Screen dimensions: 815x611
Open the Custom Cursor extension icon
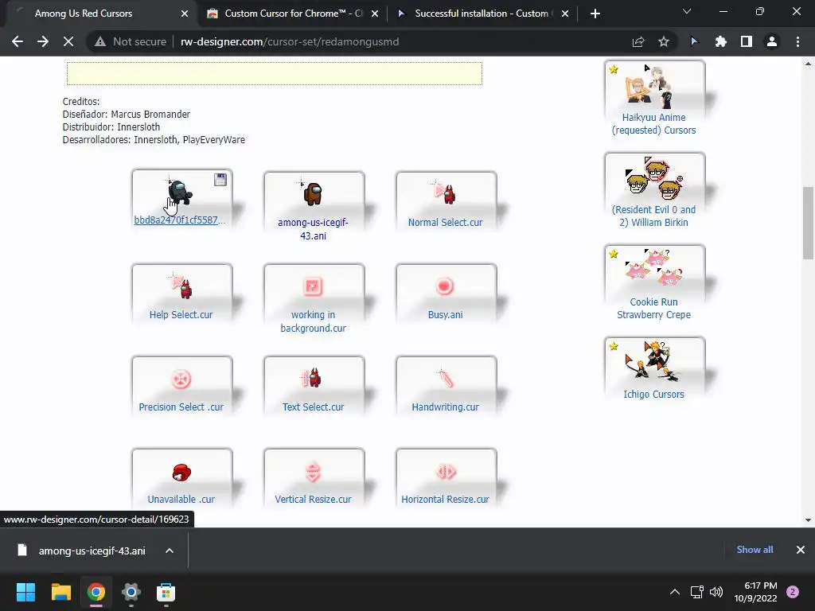click(695, 41)
